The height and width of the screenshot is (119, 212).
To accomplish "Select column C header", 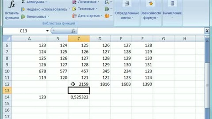I will 79,39.
